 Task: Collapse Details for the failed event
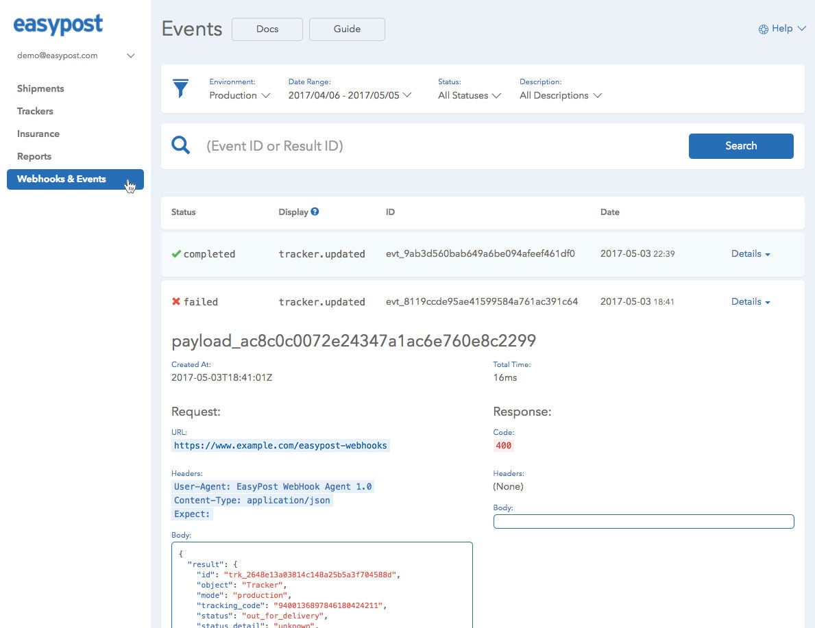click(x=751, y=301)
